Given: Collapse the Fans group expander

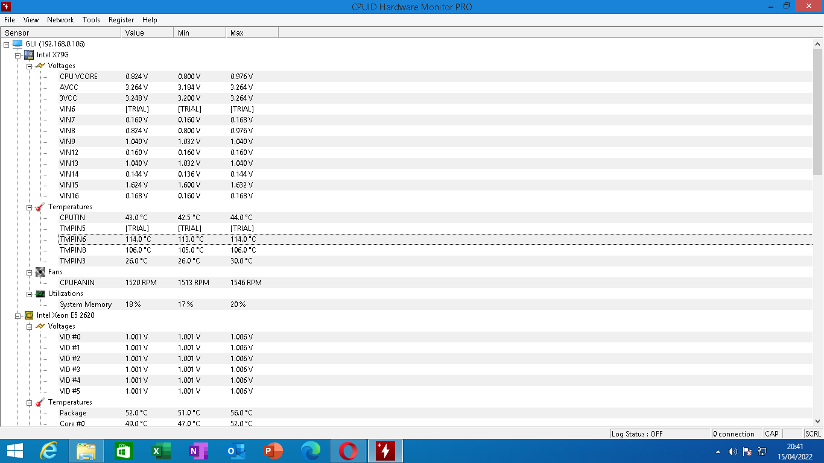Looking at the screenshot, I should [x=30, y=272].
